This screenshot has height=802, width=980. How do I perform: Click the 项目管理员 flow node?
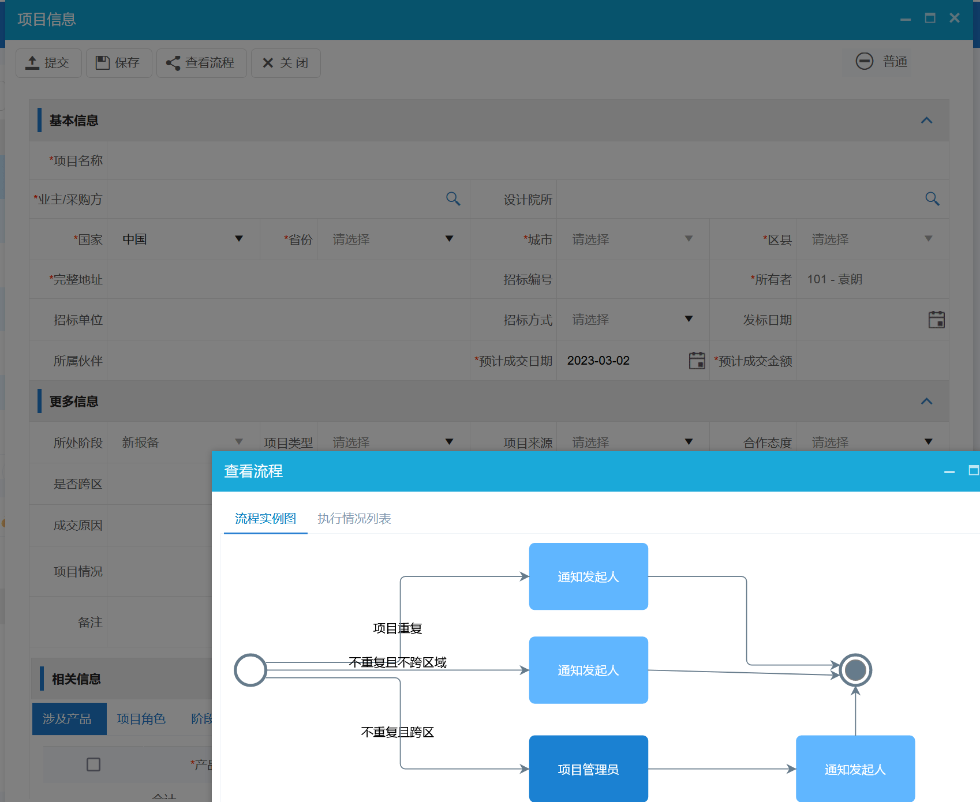coord(588,769)
